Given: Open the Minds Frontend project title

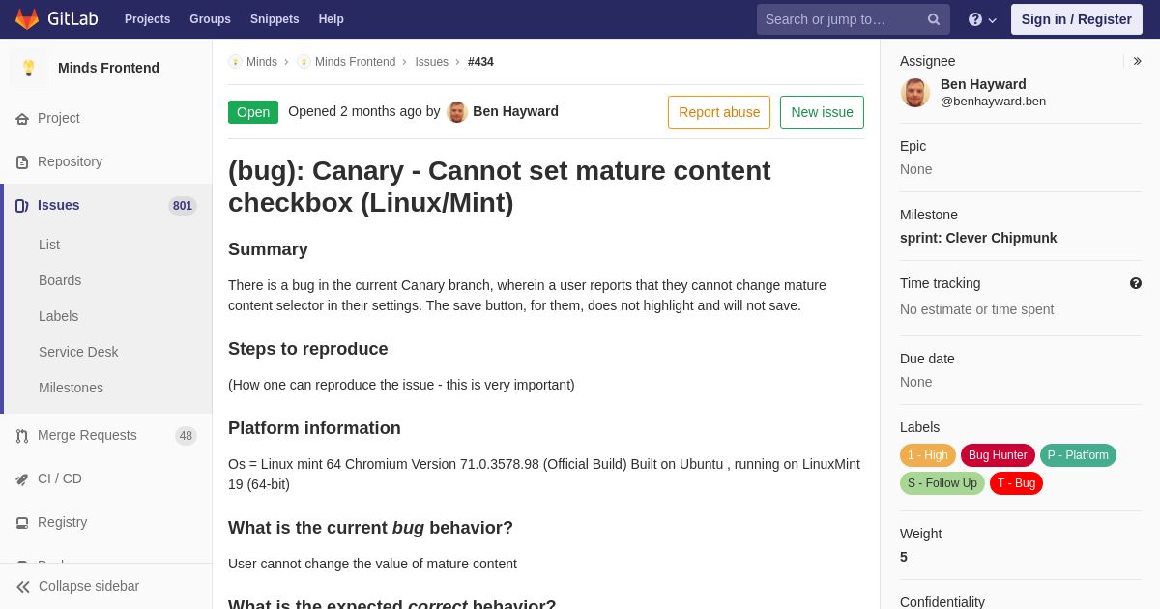Looking at the screenshot, I should pyautogui.click(x=108, y=68).
